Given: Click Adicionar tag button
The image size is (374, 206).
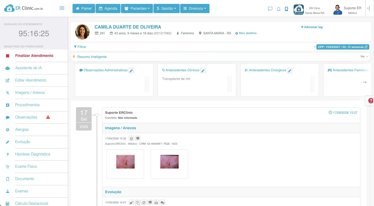Looking at the screenshot, I should click(x=312, y=27).
